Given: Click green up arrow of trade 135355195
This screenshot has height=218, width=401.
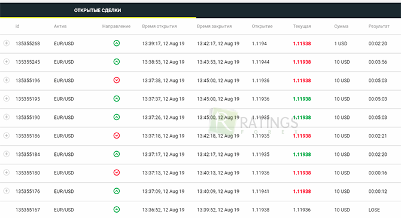Looking at the screenshot, I should 117,99.
